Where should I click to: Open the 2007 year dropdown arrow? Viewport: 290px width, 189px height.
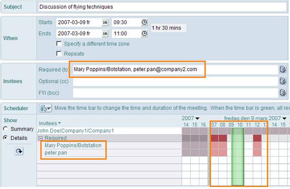click(x=197, y=118)
